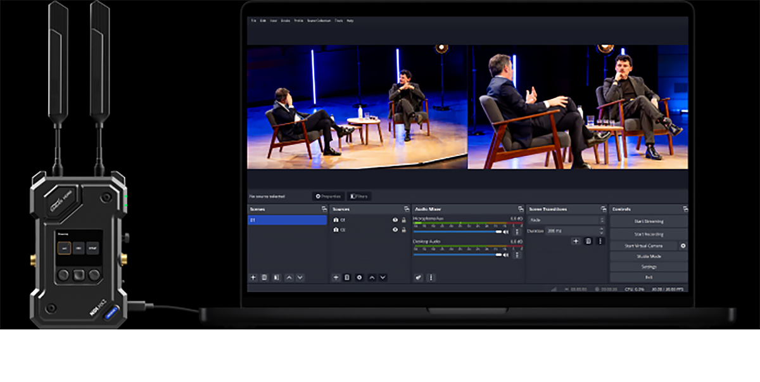Move scene up with arrow
This screenshot has width=760, height=382.
tap(289, 277)
